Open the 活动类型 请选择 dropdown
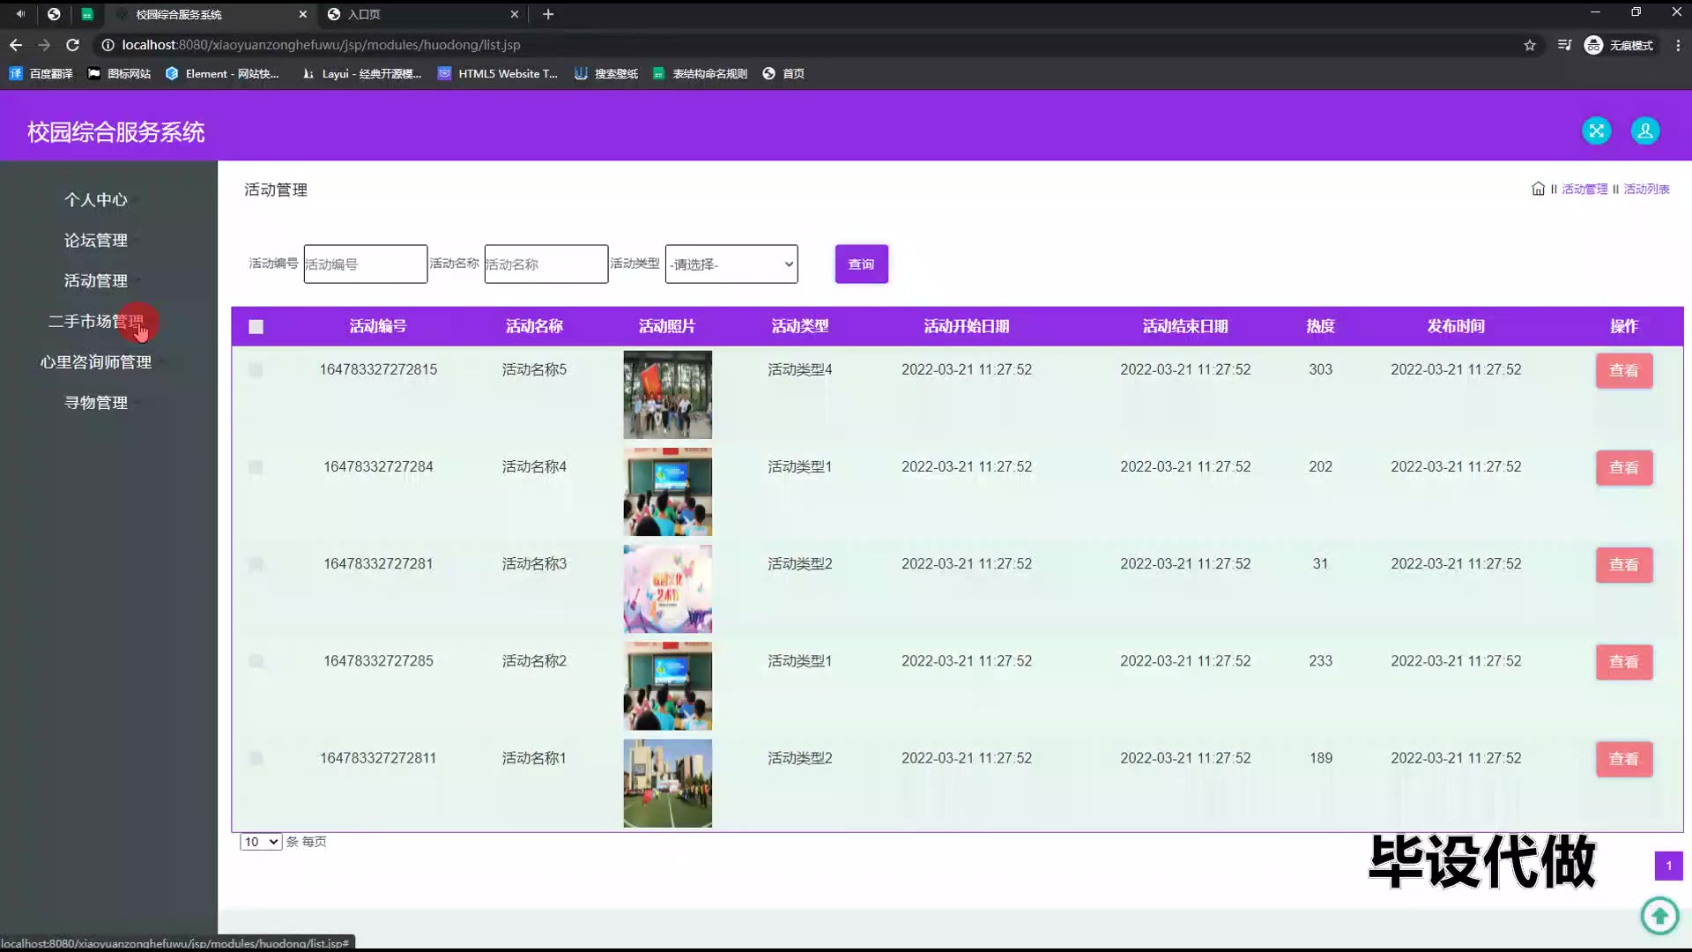The height and width of the screenshot is (952, 1692). point(731,264)
